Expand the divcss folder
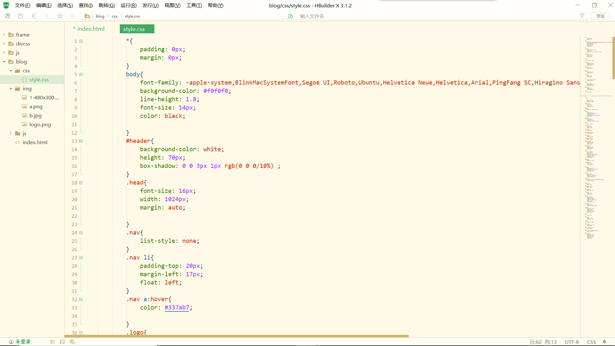 [4, 44]
